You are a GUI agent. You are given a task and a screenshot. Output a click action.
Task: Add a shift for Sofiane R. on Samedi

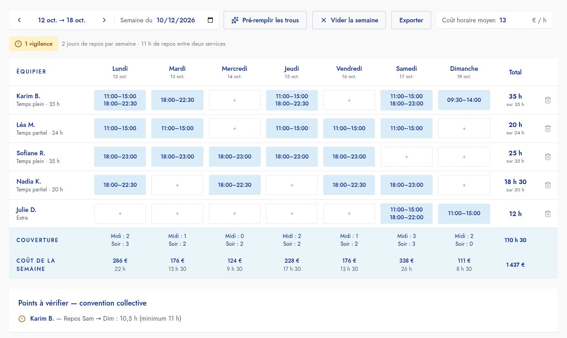pos(407,157)
